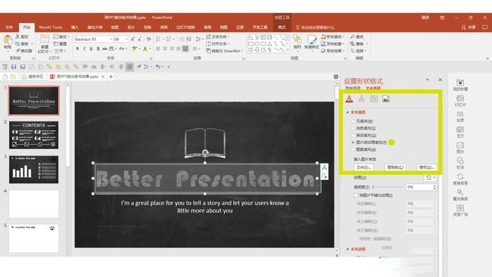The width and height of the screenshot is (492, 277).
Task: Click the Undo arrow in quick toolbar
Action: coord(158,67)
